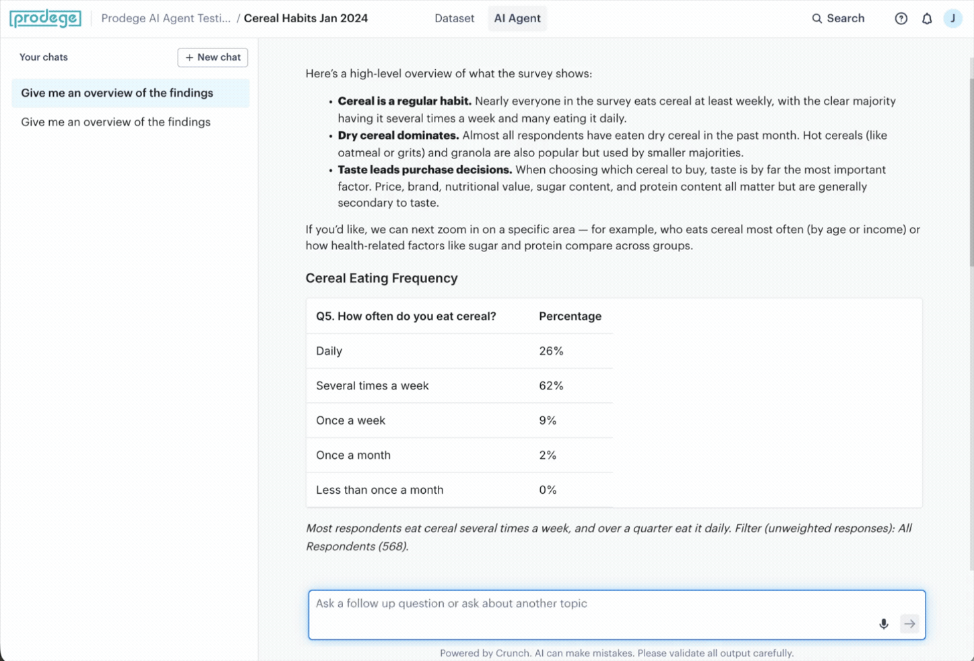
Task: Click the plus icon in New chat
Action: pos(189,57)
